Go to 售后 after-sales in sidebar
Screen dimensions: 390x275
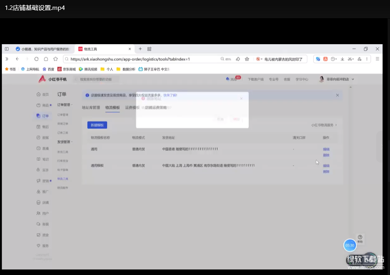click(x=43, y=127)
